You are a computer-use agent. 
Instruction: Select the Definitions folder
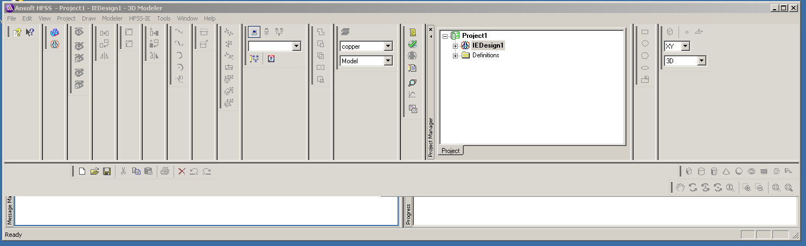click(x=486, y=55)
